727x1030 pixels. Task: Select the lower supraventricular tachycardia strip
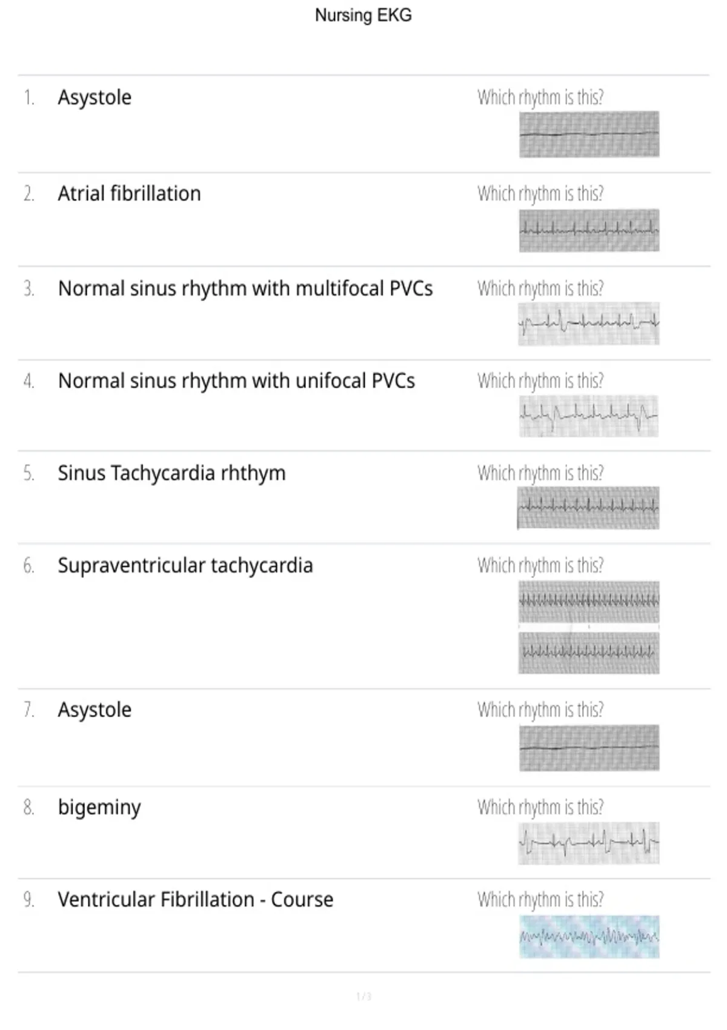click(x=589, y=653)
